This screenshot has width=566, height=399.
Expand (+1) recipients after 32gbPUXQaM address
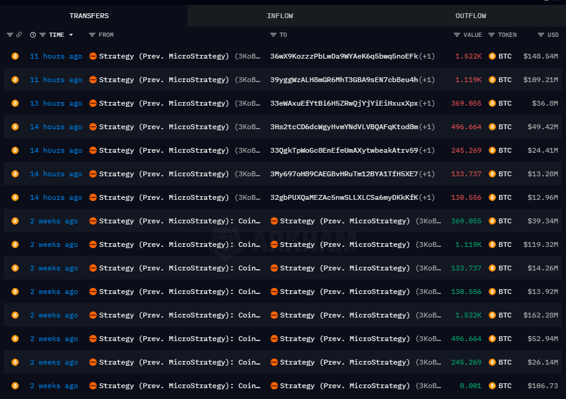(x=427, y=197)
